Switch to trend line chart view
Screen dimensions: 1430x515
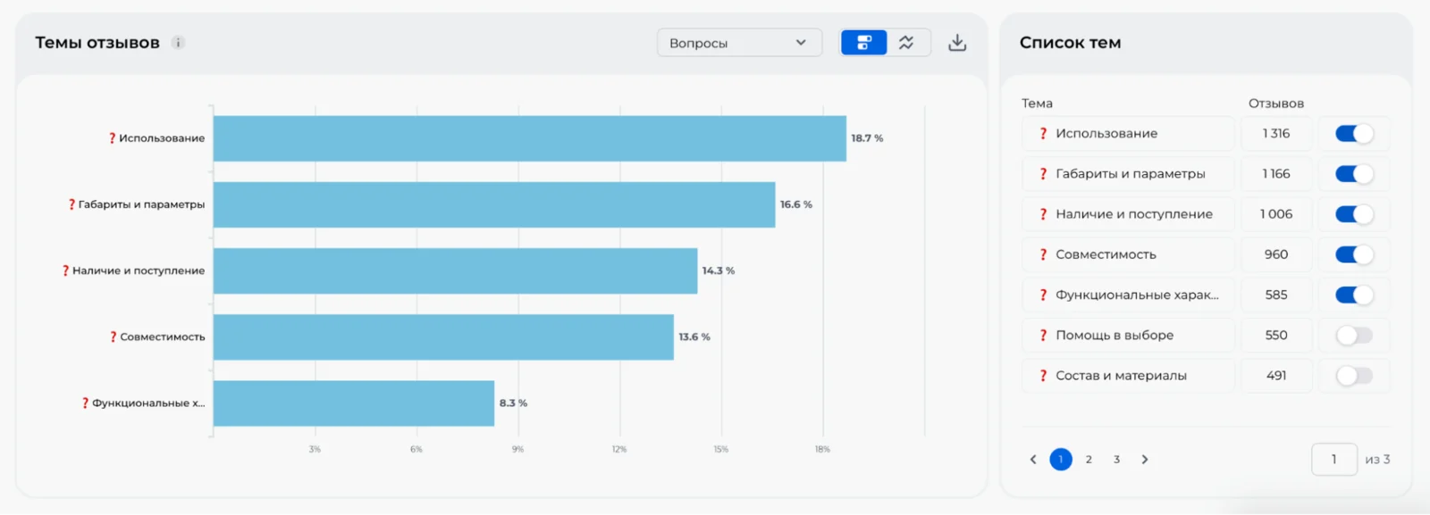tap(907, 43)
